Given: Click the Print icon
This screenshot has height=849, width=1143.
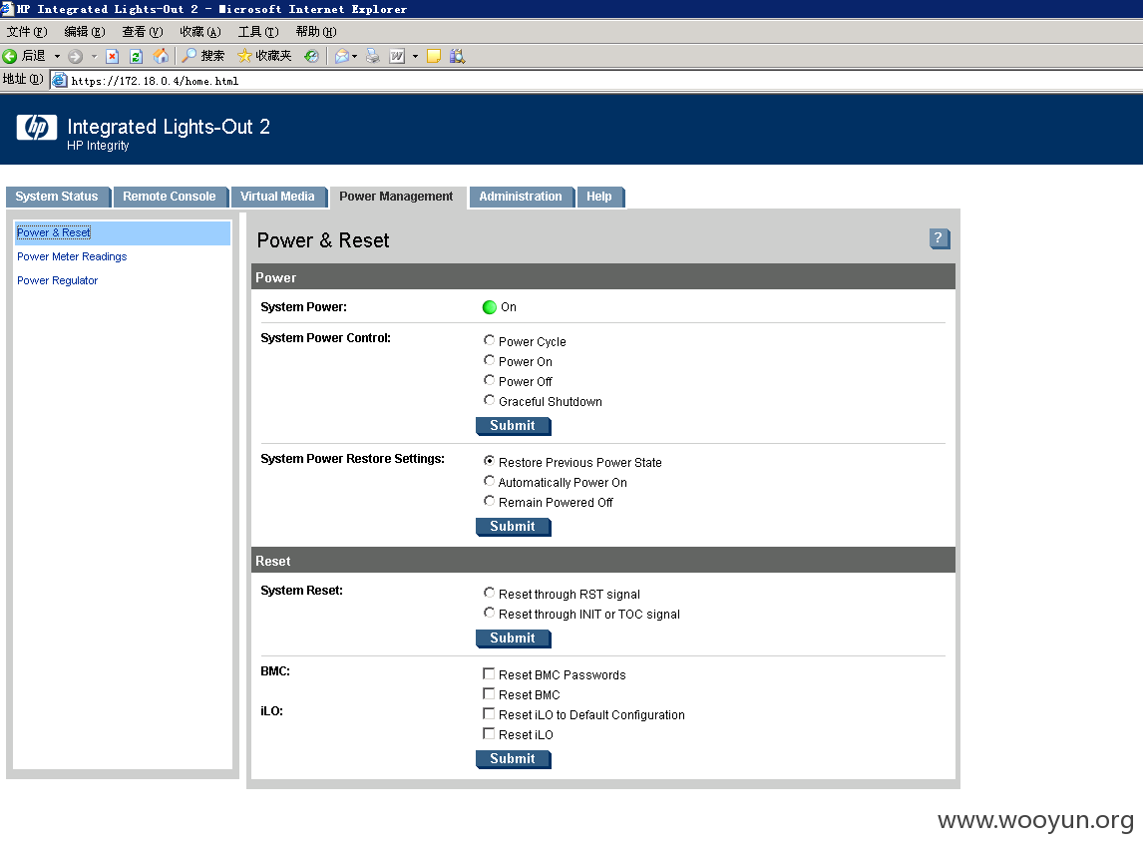Looking at the screenshot, I should tap(372, 56).
